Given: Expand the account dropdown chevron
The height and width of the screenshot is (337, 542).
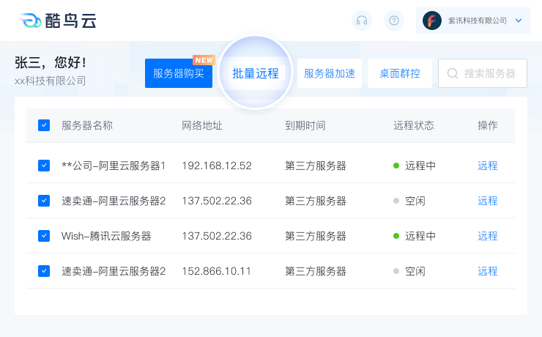Looking at the screenshot, I should 518,21.
